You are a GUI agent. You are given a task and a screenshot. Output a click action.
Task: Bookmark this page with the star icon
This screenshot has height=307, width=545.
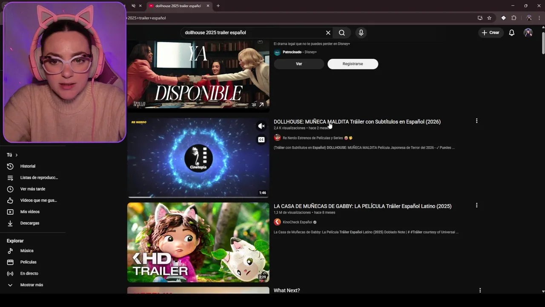click(x=489, y=18)
